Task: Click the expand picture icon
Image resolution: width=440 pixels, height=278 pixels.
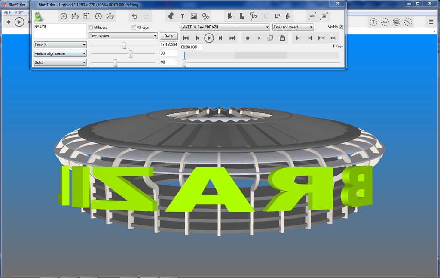Action: 324,16
